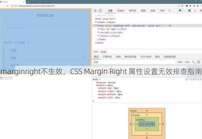Image resolution: width=202 pixels, height=139 pixels.
Task: Select the closing </html> tag line
Action: (99, 43)
